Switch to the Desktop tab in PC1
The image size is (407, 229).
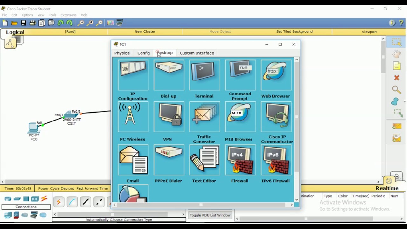[x=164, y=53]
